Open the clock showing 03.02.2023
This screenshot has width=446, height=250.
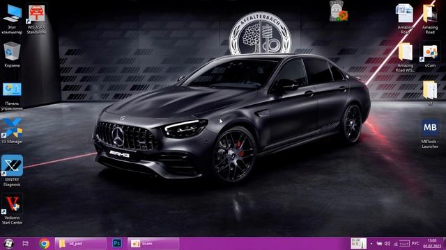[x=432, y=244]
